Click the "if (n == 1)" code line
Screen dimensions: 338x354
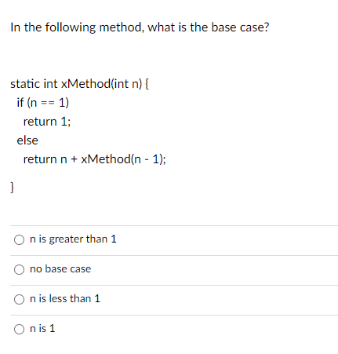coord(43,103)
